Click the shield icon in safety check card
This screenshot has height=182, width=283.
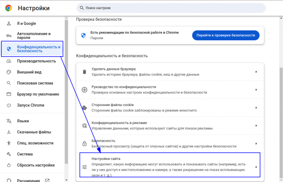83,35
